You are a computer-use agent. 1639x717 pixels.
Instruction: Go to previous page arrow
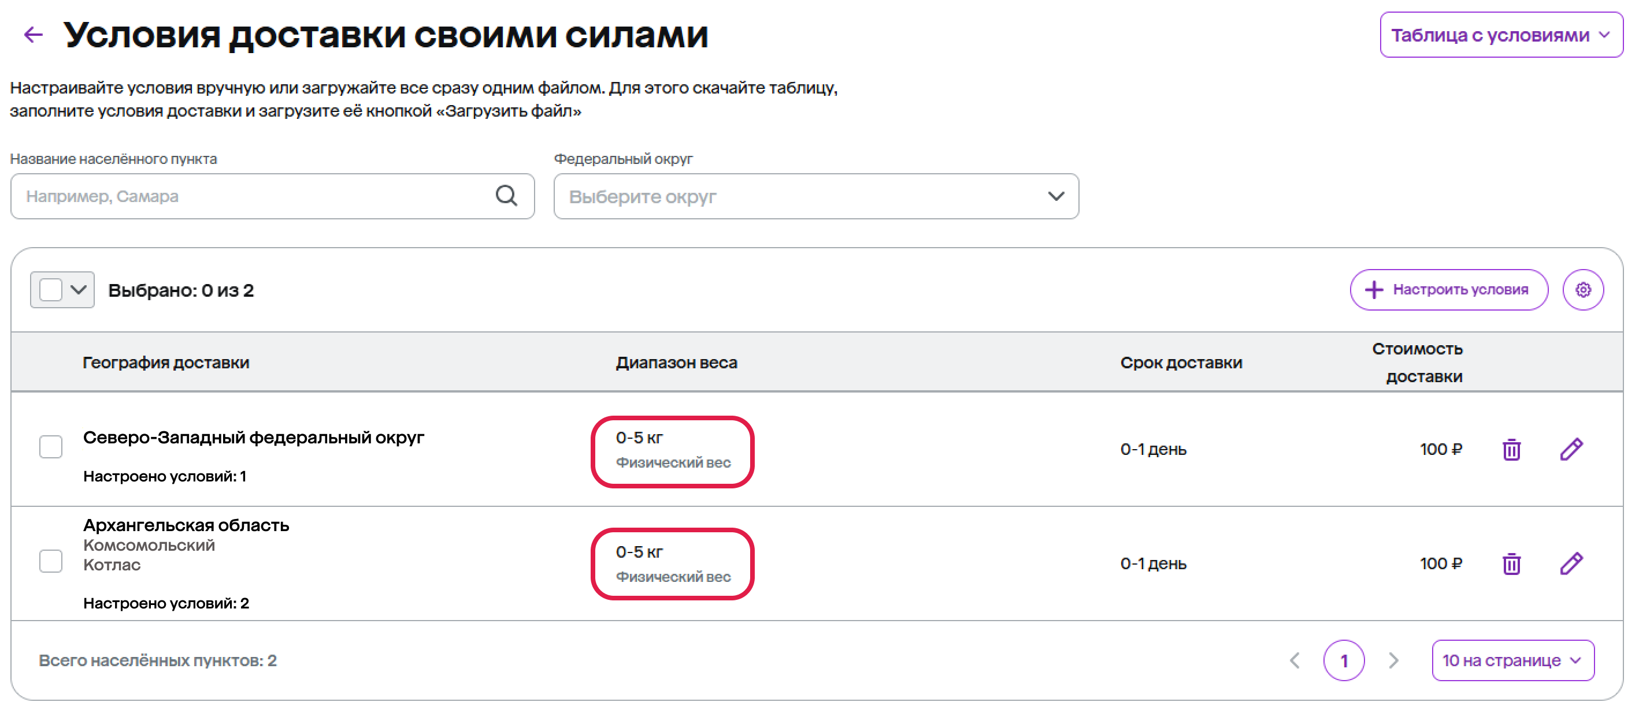(1295, 660)
